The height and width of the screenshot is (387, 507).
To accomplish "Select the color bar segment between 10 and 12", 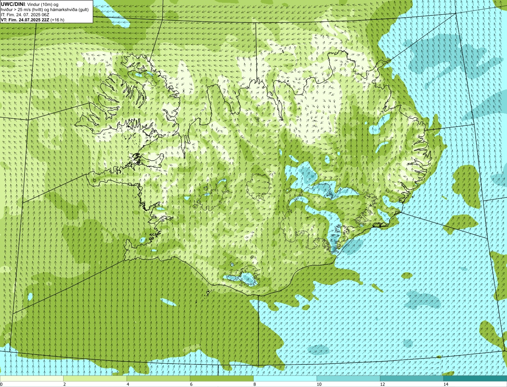I will pyautogui.click(x=349, y=378).
